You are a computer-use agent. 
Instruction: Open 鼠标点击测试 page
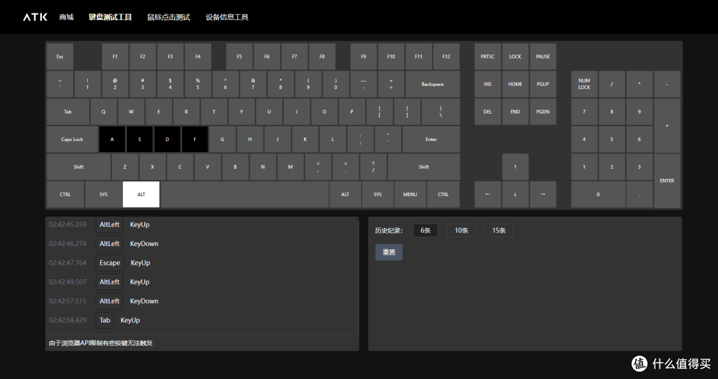pos(168,17)
